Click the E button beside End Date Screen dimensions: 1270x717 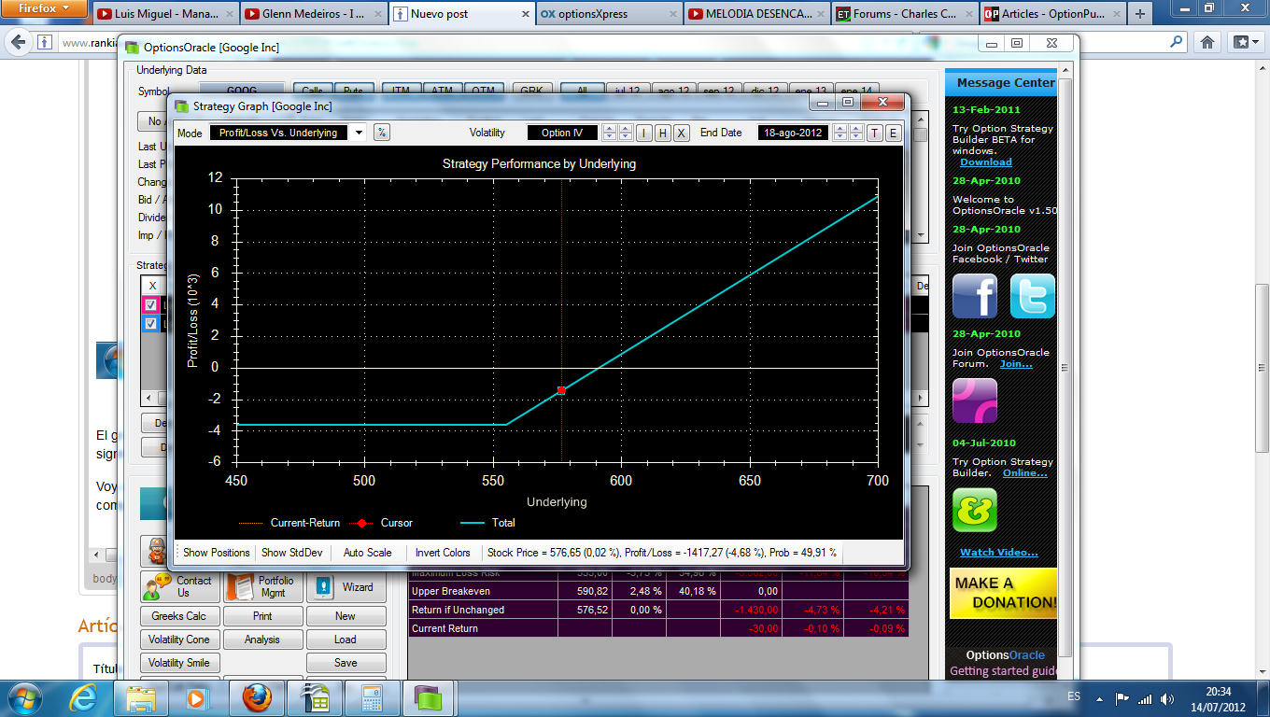click(894, 133)
